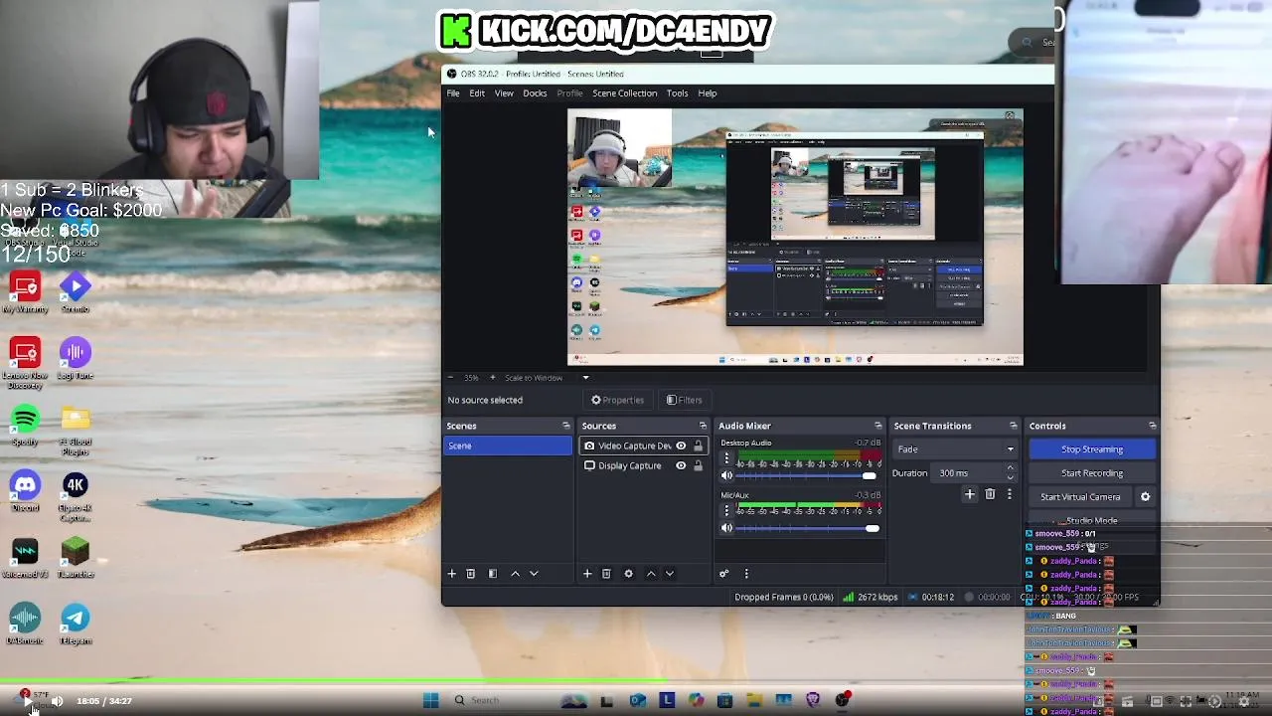Viewport: 1272px width, 716px height.
Task: Click the Stop Streaming button
Action: 1092,449
